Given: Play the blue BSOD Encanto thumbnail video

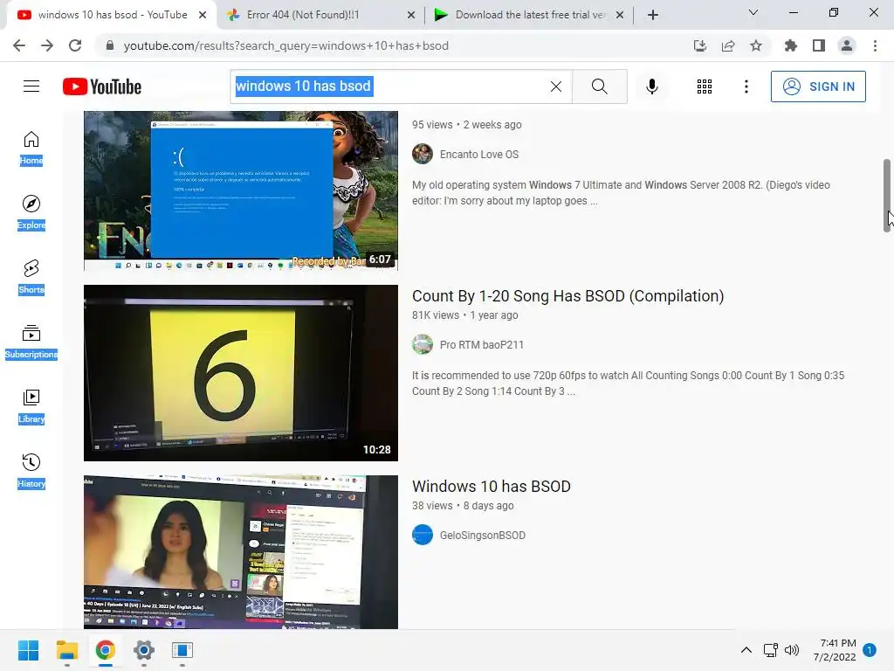Looking at the screenshot, I should (x=241, y=190).
